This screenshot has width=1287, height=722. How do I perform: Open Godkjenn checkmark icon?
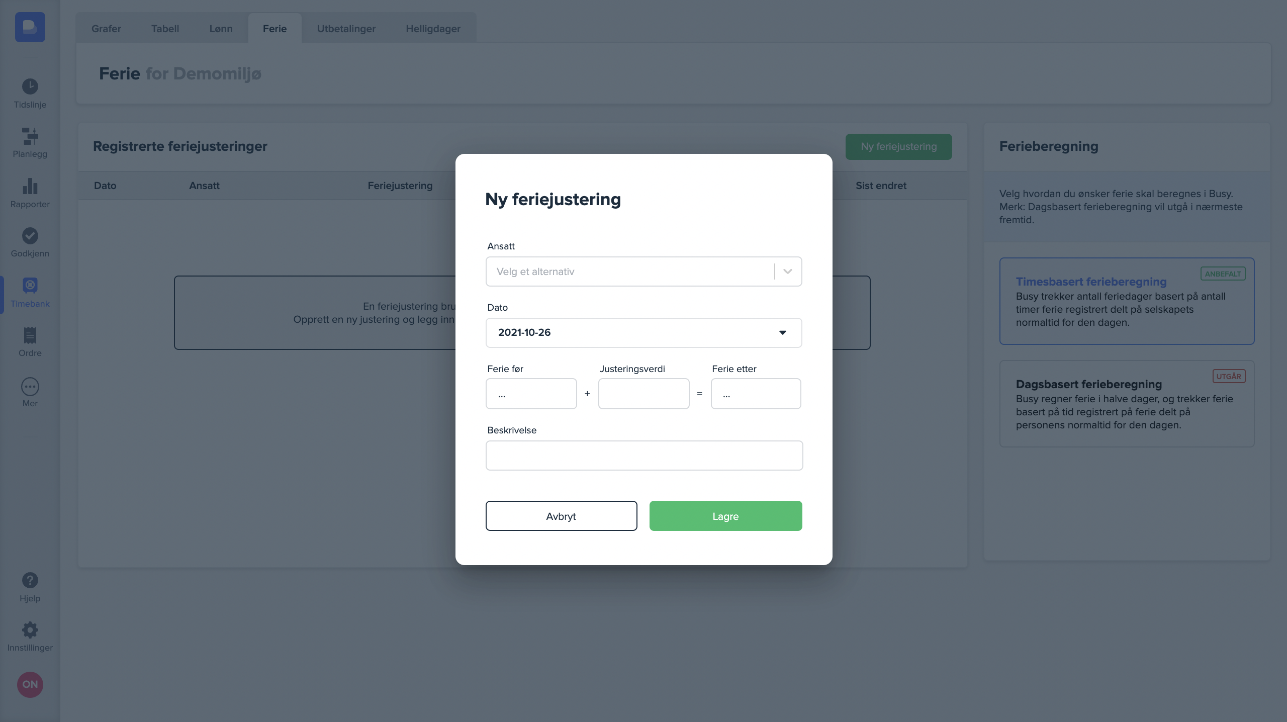click(x=30, y=236)
